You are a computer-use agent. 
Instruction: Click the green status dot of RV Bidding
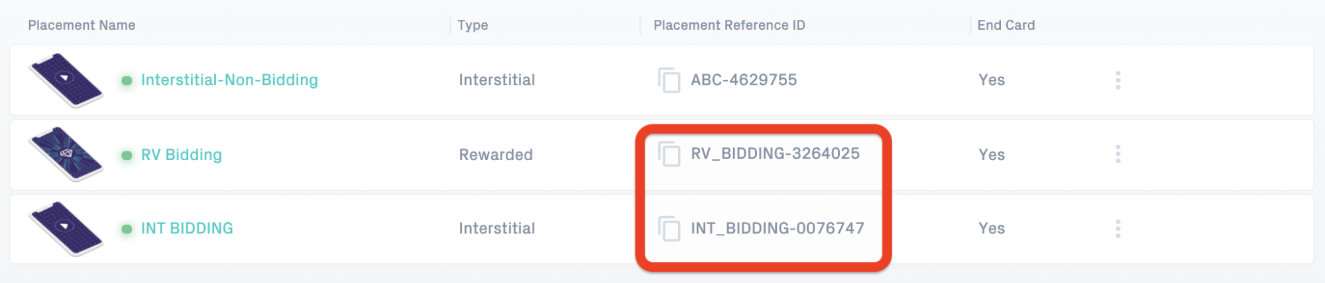point(127,155)
